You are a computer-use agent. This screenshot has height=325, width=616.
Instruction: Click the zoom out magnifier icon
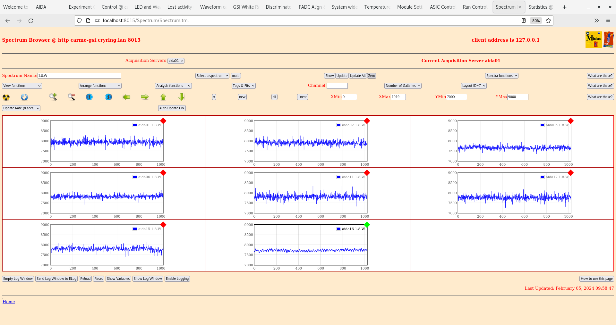click(x=71, y=97)
